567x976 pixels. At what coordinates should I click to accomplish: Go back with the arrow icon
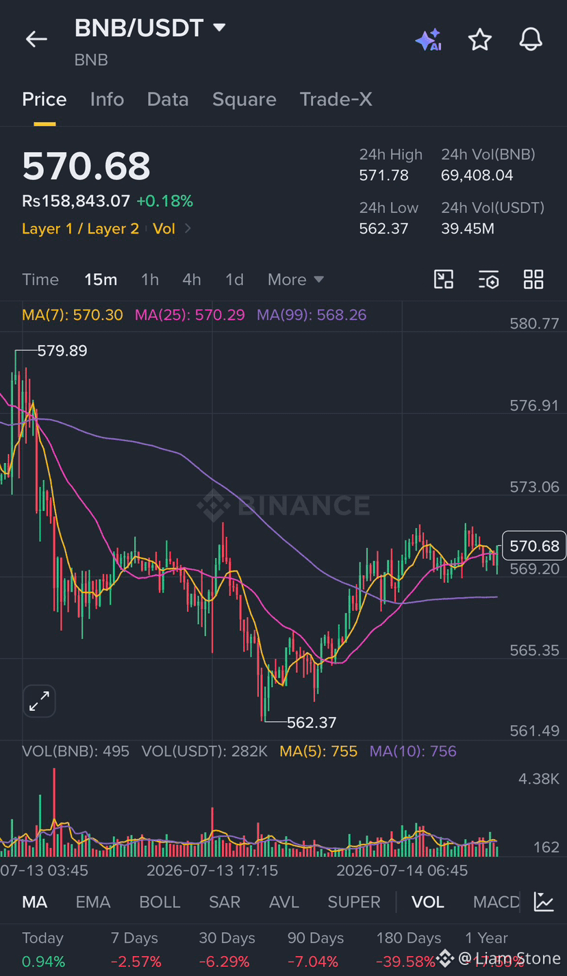point(36,40)
